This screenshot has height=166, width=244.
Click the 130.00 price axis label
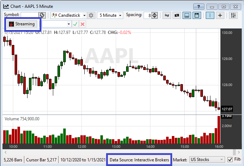[227, 32]
